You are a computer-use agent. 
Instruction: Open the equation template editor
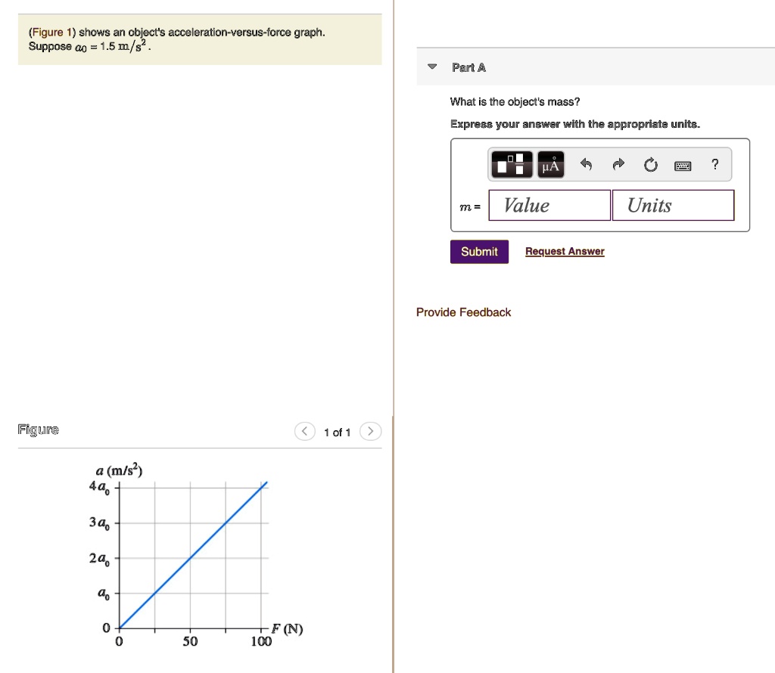point(511,164)
